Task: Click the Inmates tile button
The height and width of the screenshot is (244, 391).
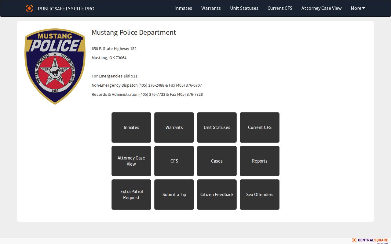Action: click(x=131, y=127)
